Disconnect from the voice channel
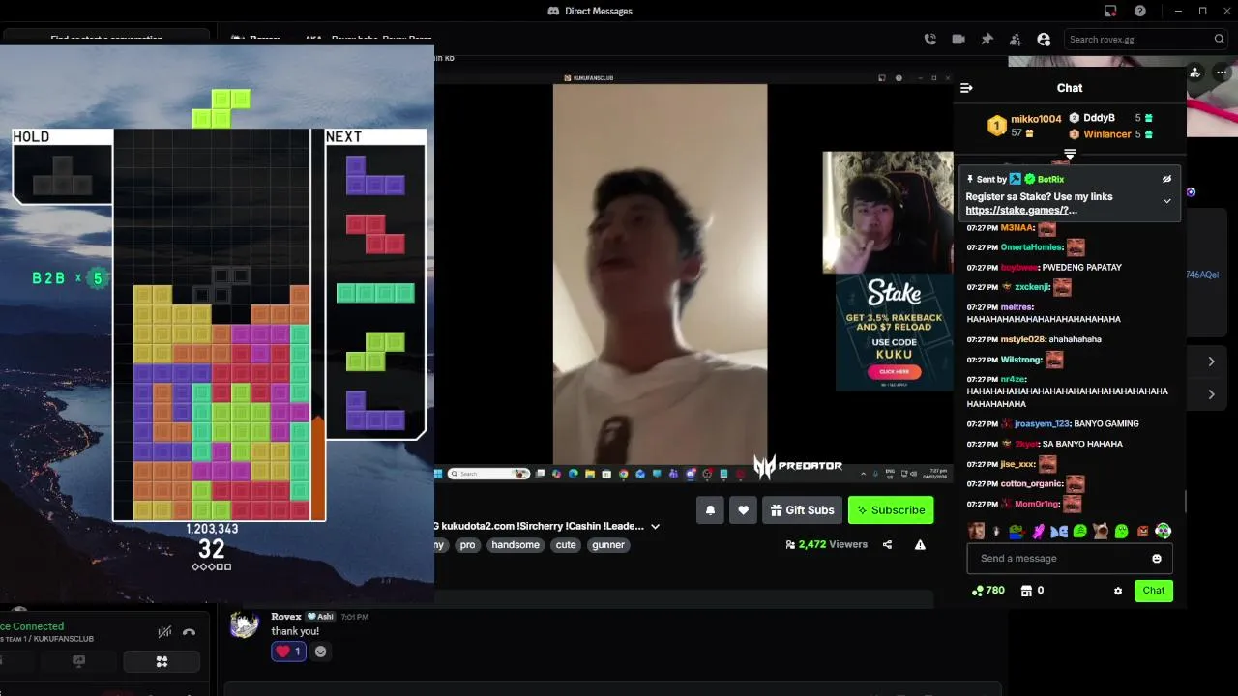The height and width of the screenshot is (696, 1238). coord(189,632)
